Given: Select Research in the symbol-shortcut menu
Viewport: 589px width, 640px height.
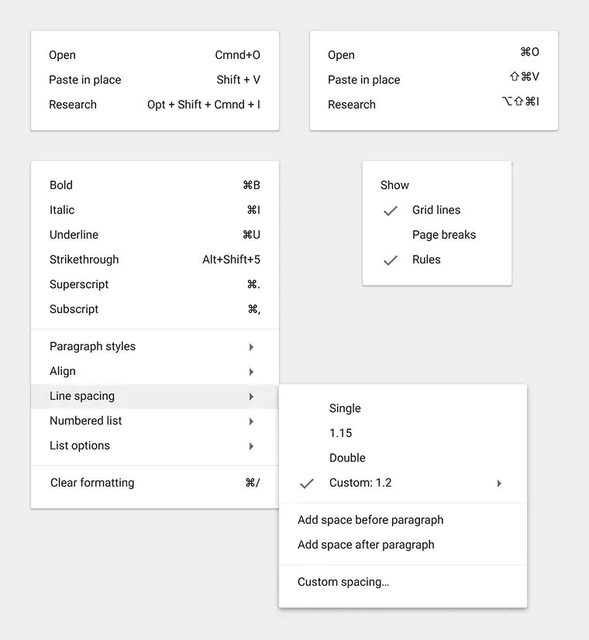Looking at the screenshot, I should tap(352, 105).
